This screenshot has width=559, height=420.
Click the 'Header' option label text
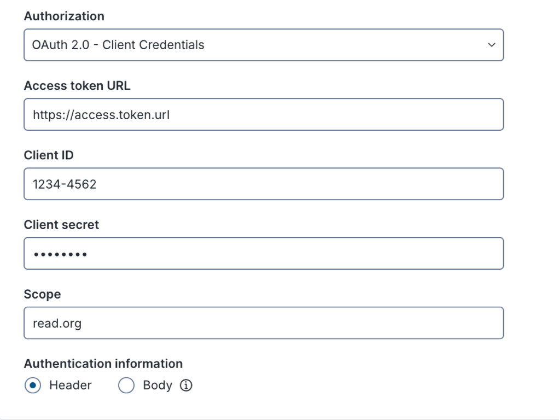click(x=70, y=386)
